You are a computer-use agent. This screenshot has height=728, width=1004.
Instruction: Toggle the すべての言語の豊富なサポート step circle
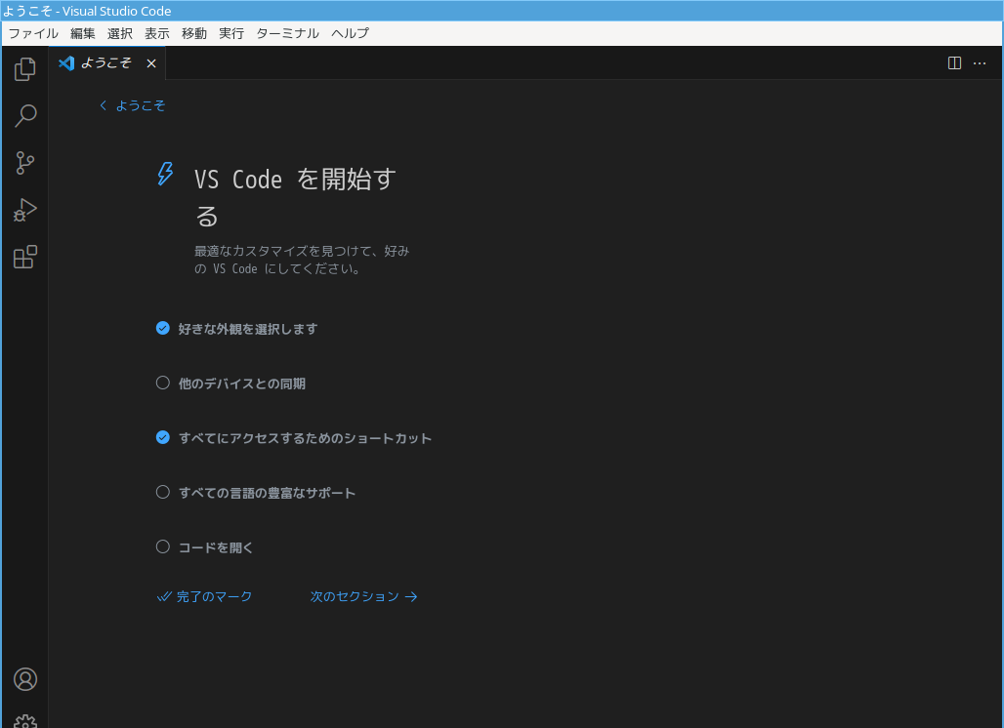(x=163, y=492)
